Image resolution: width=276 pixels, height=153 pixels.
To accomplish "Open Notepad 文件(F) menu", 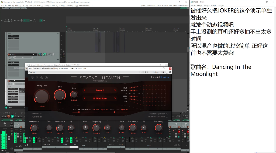I will tap(193, 5).
